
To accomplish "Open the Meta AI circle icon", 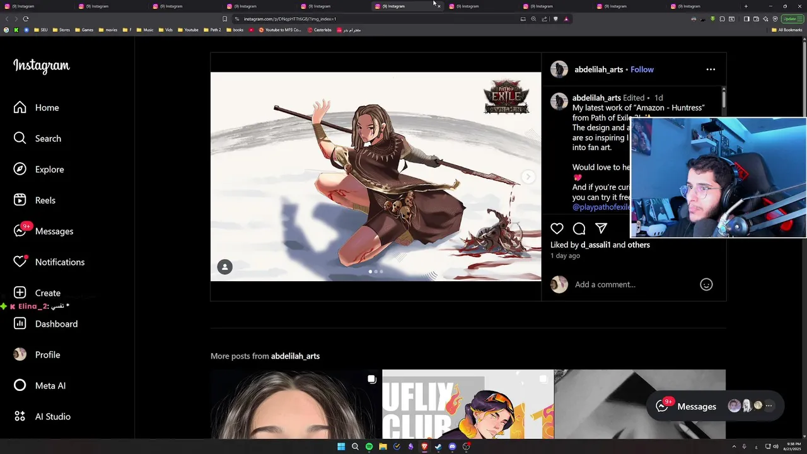I will click(20, 386).
